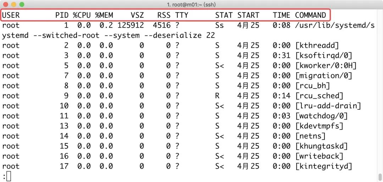Click the [lru-add-drain] command
The image size is (383, 182).
pyautogui.click(x=328, y=106)
